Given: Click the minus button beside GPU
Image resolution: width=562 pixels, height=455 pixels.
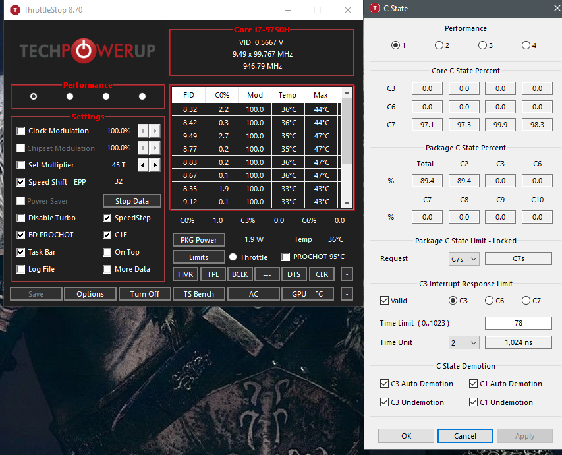Looking at the screenshot, I should tap(347, 294).
